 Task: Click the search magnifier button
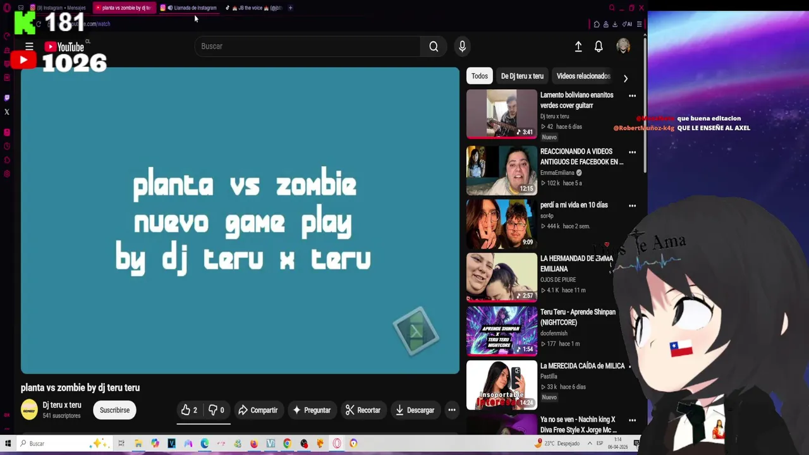(x=434, y=46)
